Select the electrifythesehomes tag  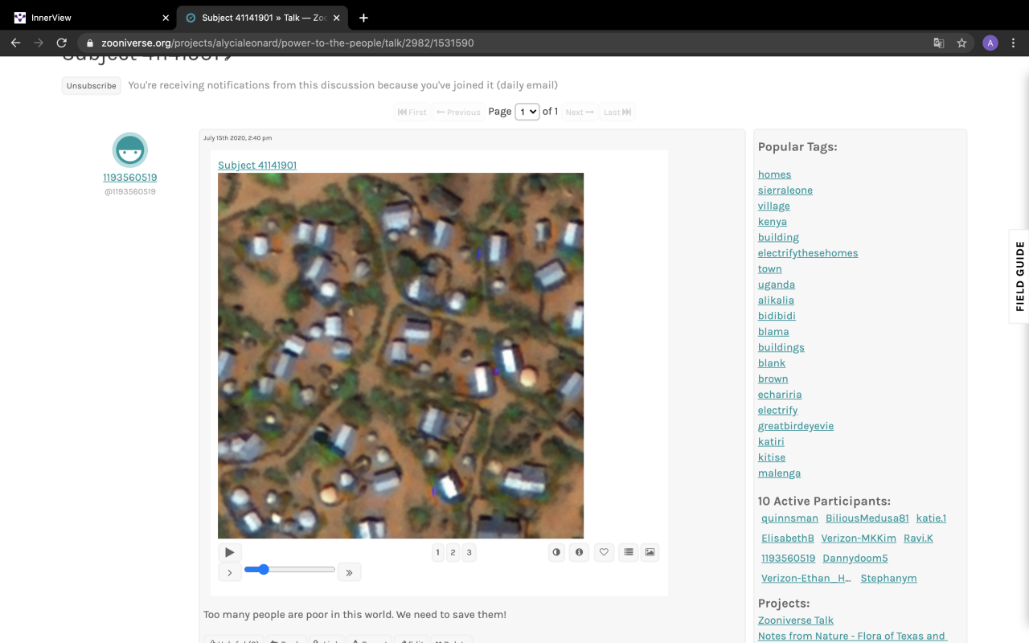click(808, 253)
